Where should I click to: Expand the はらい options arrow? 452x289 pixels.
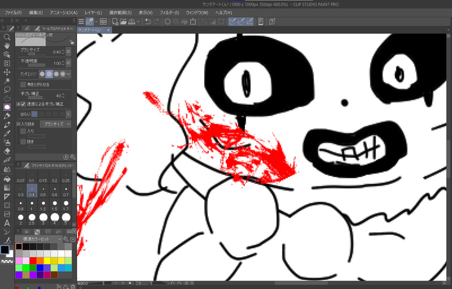click(68, 114)
